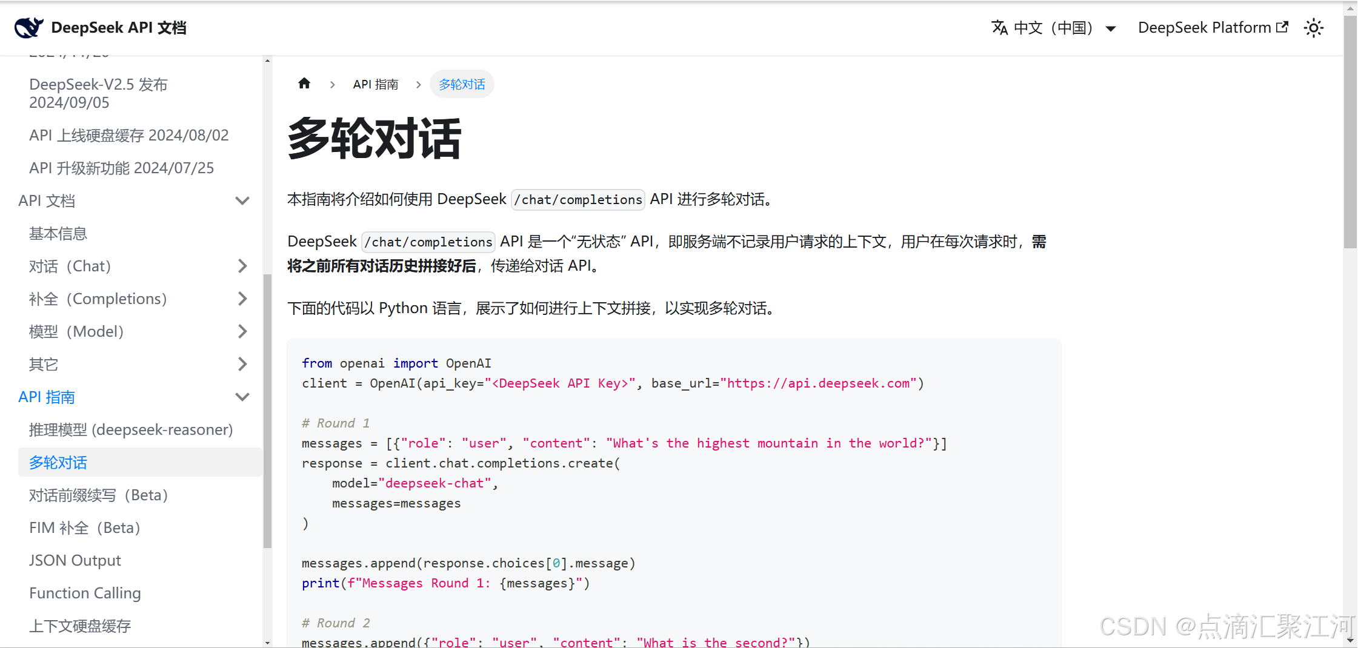Click the "# Round 2" code comment
Image resolution: width=1358 pixels, height=648 pixels.
(336, 623)
